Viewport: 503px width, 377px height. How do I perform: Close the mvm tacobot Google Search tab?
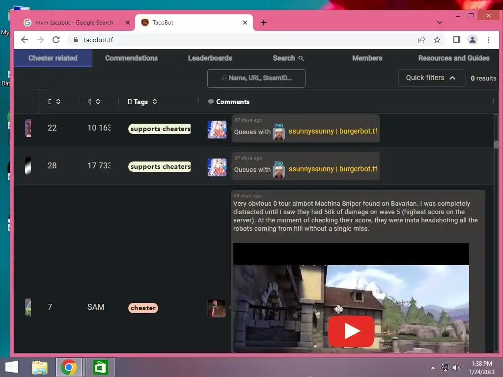(x=127, y=23)
